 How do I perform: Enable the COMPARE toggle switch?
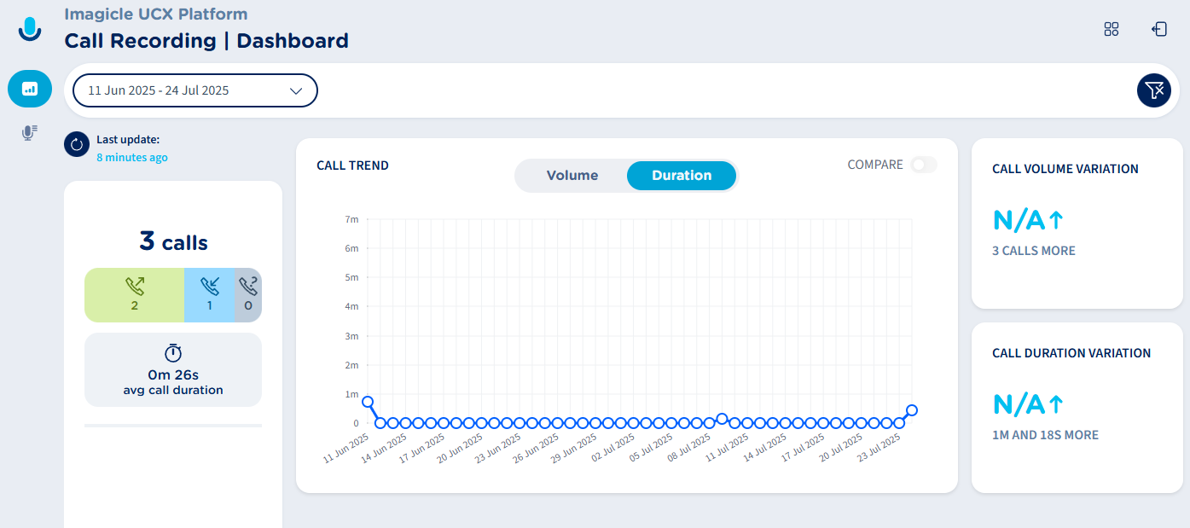923,165
